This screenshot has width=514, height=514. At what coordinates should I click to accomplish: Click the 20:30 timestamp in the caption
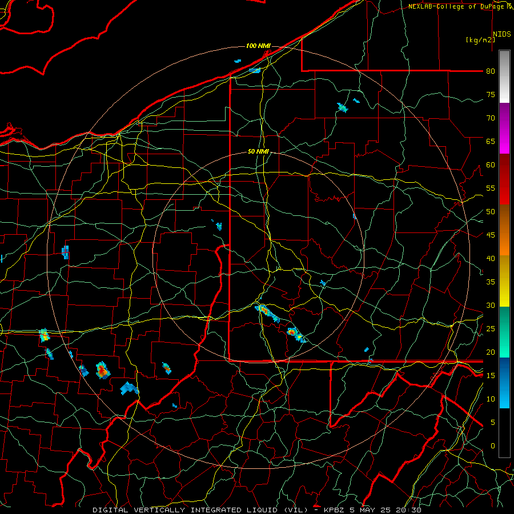(x=408, y=510)
